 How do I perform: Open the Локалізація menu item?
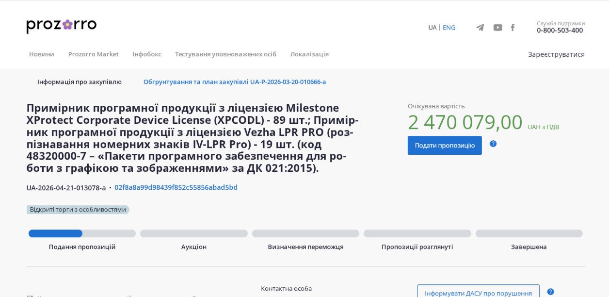tap(309, 54)
